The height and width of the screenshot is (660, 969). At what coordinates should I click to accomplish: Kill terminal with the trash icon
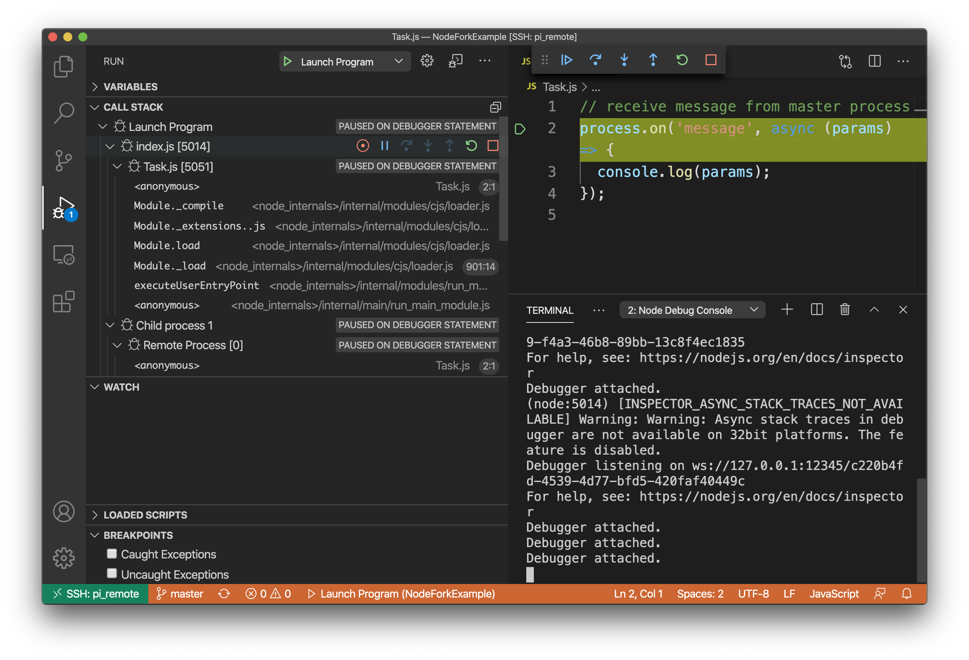coord(845,310)
